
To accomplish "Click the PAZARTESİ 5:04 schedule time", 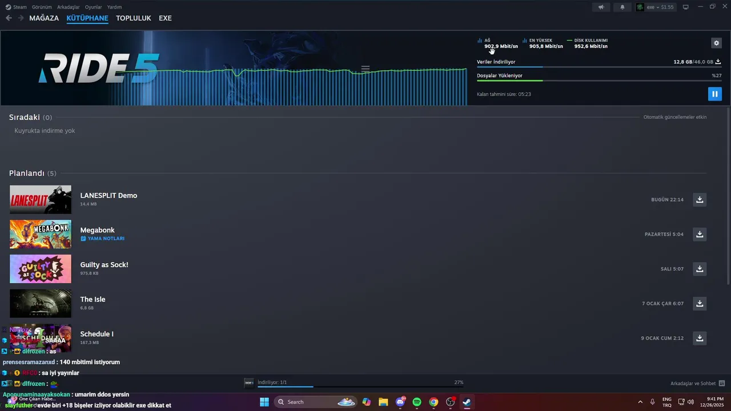I will [x=664, y=234].
